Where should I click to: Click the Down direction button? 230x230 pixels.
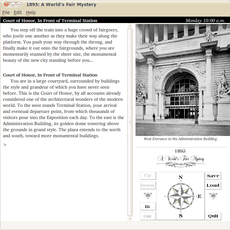pyautogui.click(x=148, y=186)
